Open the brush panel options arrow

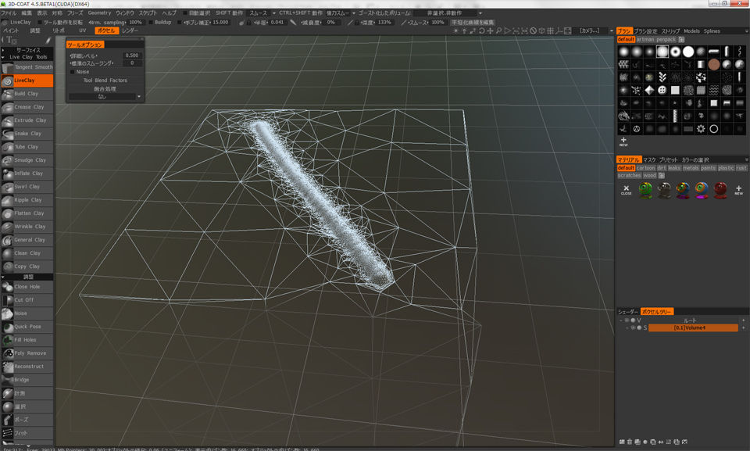(746, 31)
